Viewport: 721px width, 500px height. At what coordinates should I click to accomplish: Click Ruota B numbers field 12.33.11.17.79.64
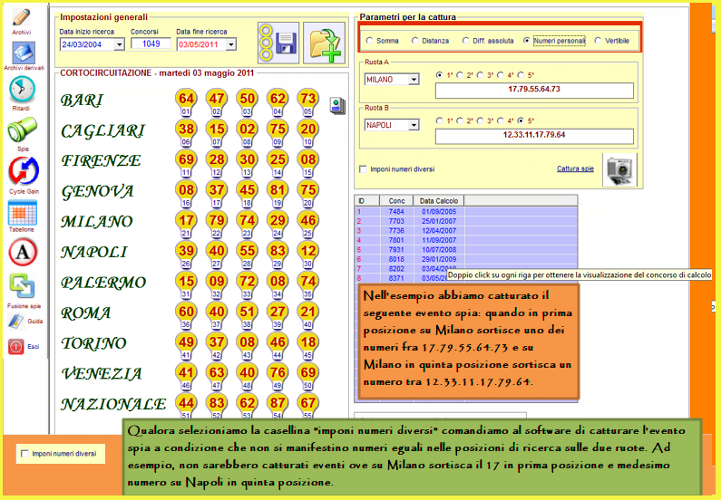click(x=534, y=136)
